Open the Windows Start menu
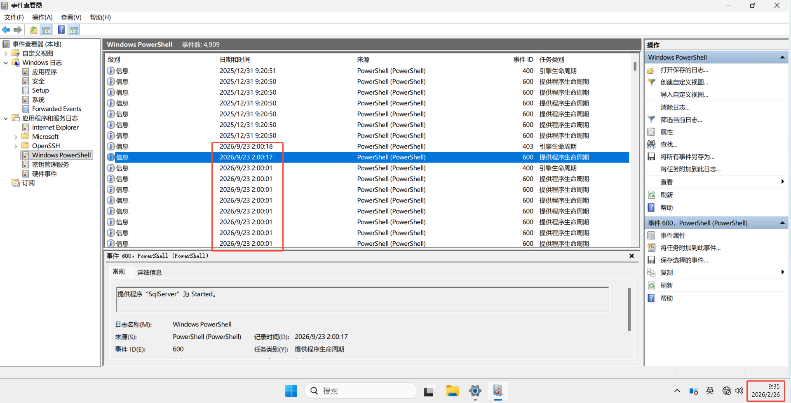This screenshot has height=403, width=791. click(291, 391)
